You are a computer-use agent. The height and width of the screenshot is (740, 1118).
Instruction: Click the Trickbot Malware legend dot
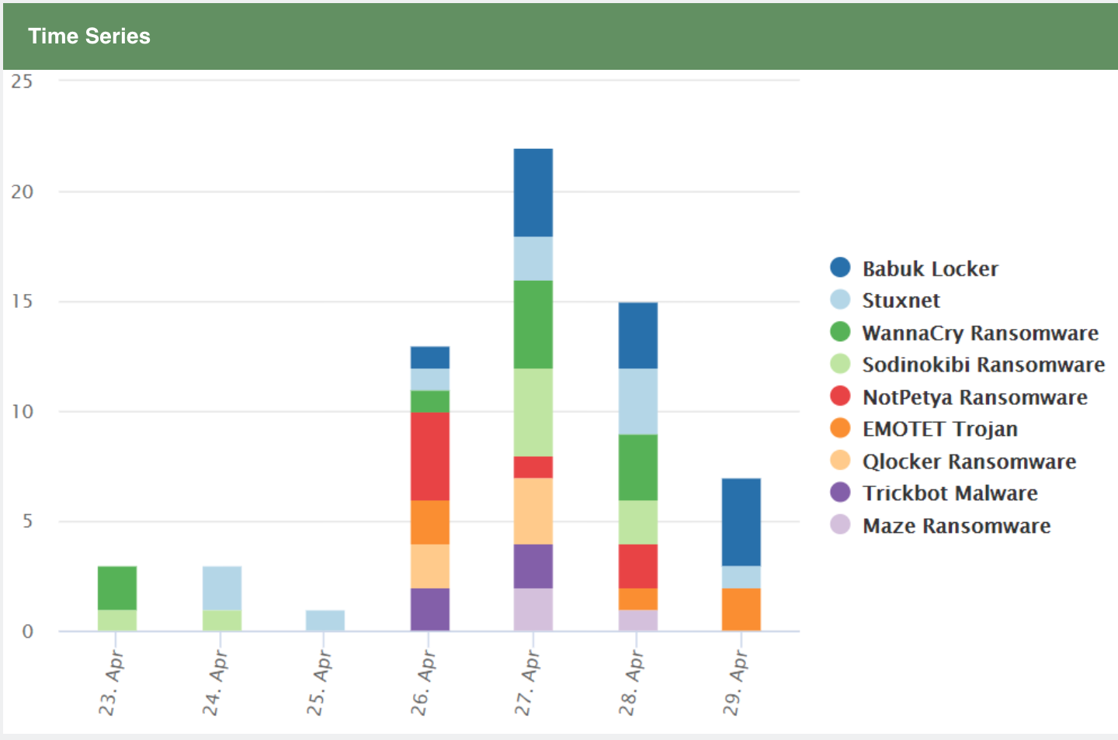click(x=840, y=493)
